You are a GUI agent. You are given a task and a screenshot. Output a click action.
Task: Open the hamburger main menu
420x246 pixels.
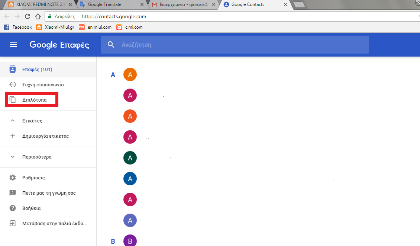coord(13,45)
